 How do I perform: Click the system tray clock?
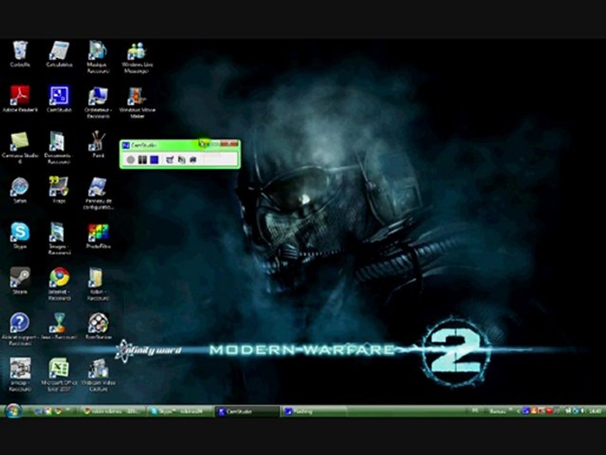click(595, 411)
